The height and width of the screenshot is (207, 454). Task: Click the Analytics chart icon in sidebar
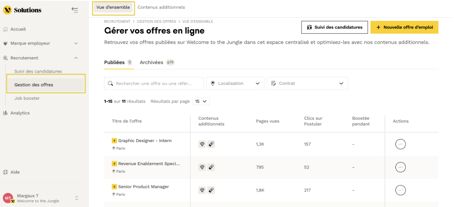(x=5, y=113)
